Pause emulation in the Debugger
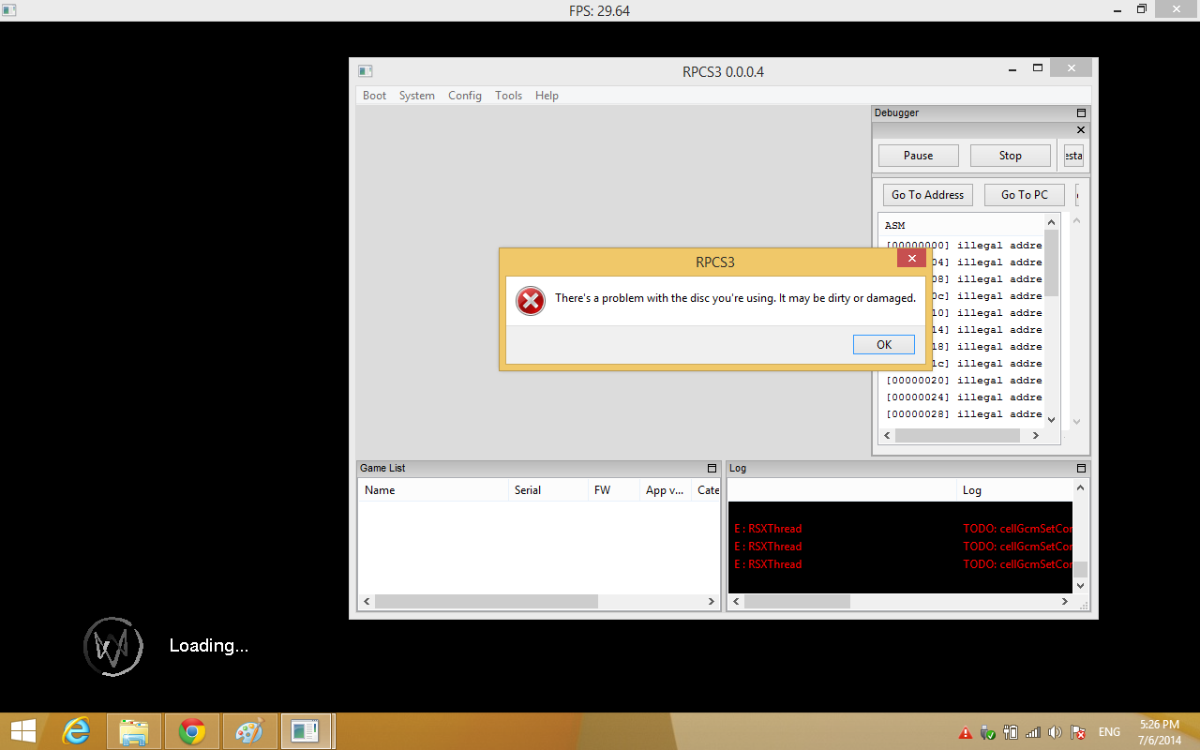1200x750 pixels. (x=919, y=156)
